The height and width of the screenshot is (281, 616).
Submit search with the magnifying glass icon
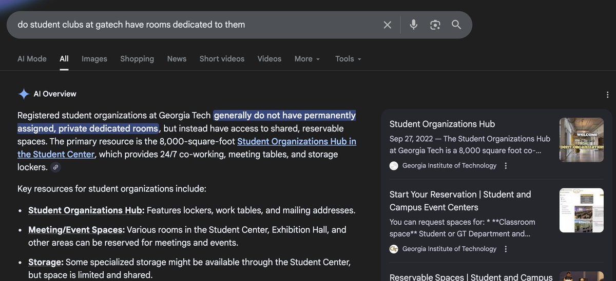(x=456, y=25)
